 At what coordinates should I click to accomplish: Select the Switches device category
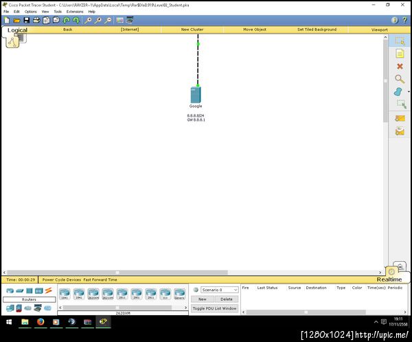[x=19, y=290]
